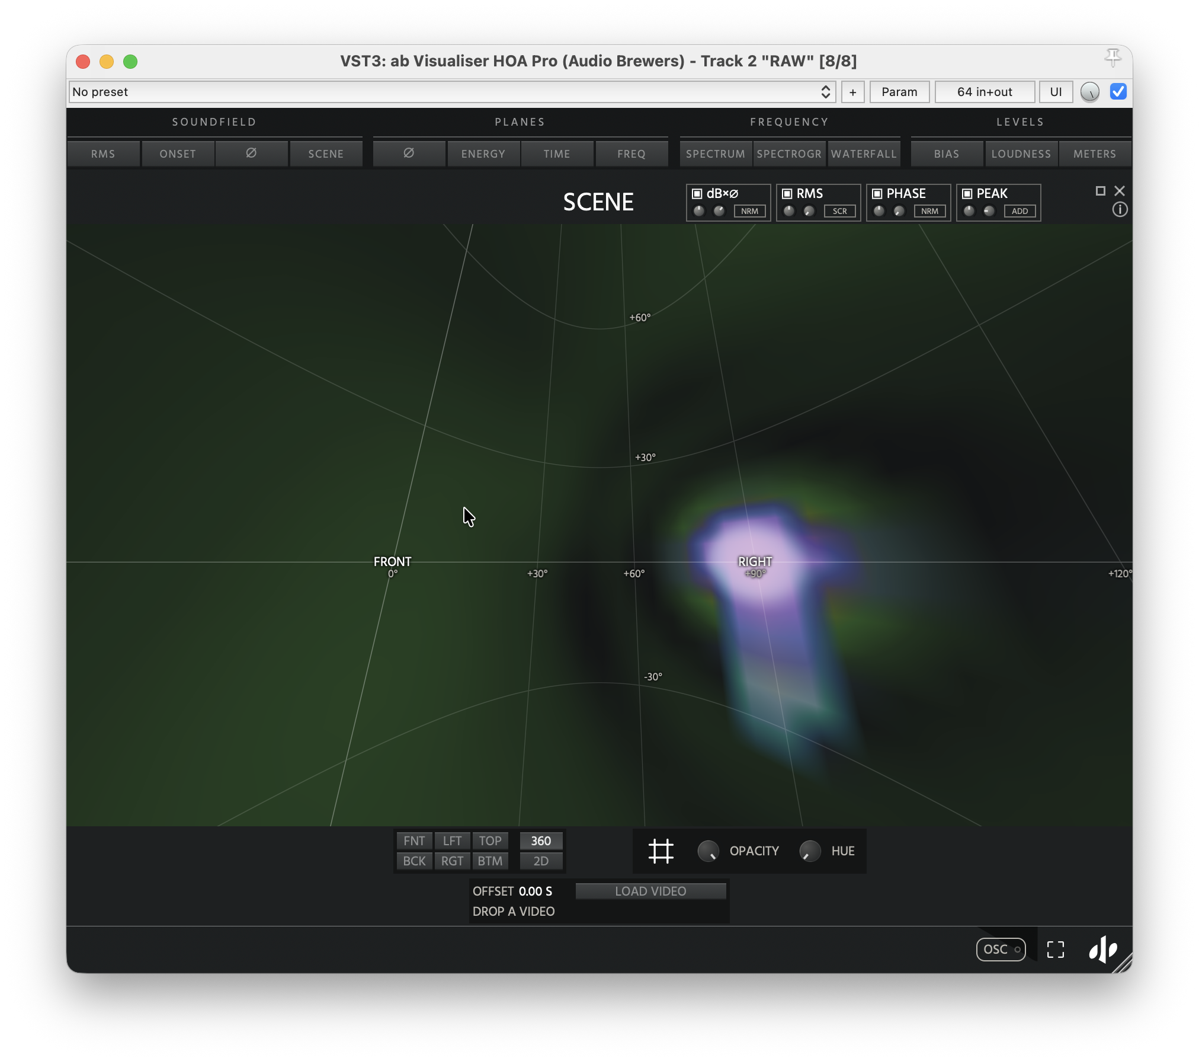1199x1061 pixels.
Task: Open the BIAS levels view
Action: 947,154
